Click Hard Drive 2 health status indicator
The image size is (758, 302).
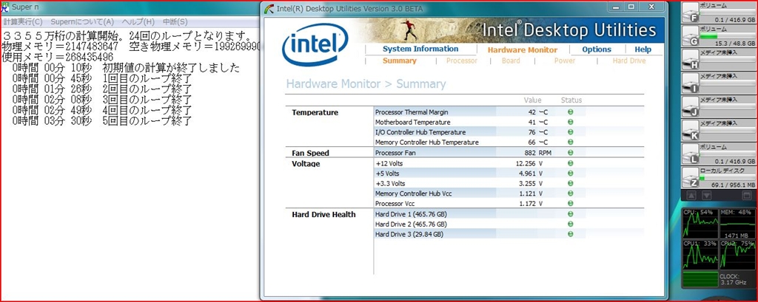571,224
